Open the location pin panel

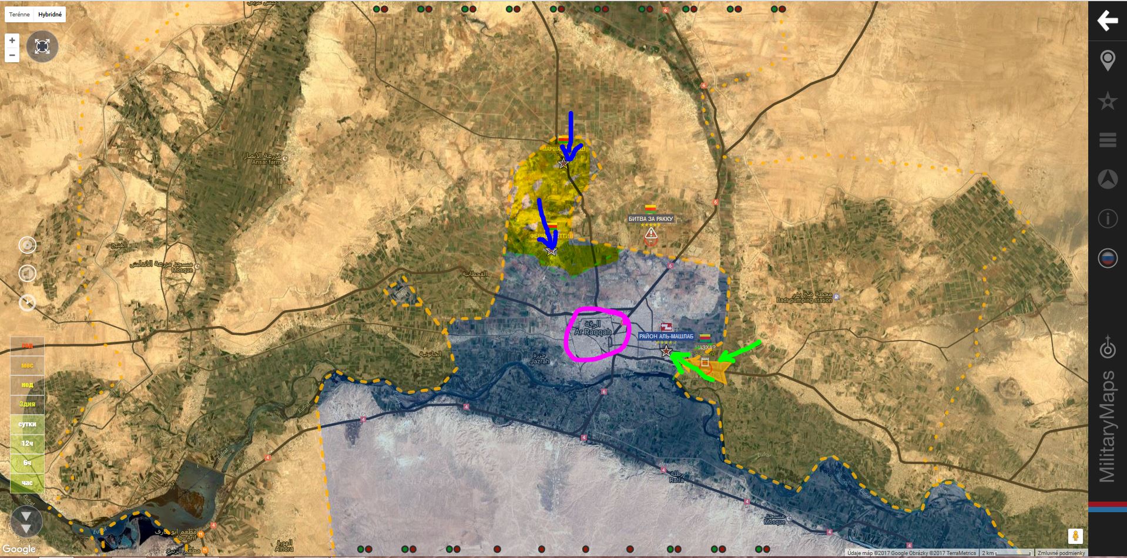(1107, 60)
